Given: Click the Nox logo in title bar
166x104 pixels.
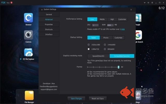Looking at the screenshot, I should point(3,3).
